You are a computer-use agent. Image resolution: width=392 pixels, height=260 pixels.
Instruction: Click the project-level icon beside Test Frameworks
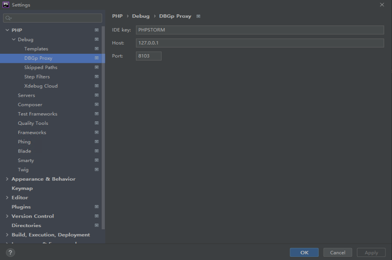[97, 114]
